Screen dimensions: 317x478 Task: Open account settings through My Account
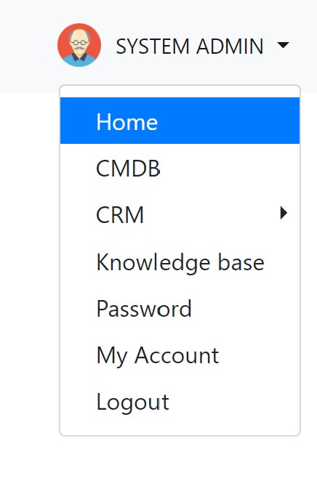(180, 355)
